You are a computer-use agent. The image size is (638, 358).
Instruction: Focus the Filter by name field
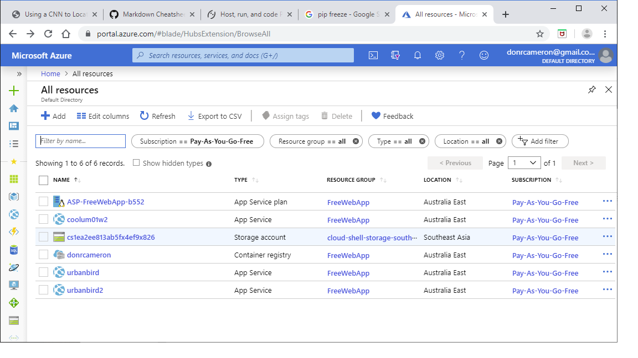[80, 141]
